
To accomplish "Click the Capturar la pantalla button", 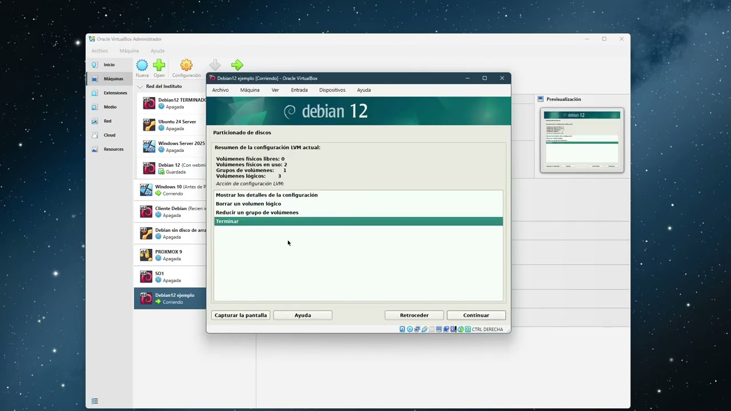I will [x=241, y=315].
